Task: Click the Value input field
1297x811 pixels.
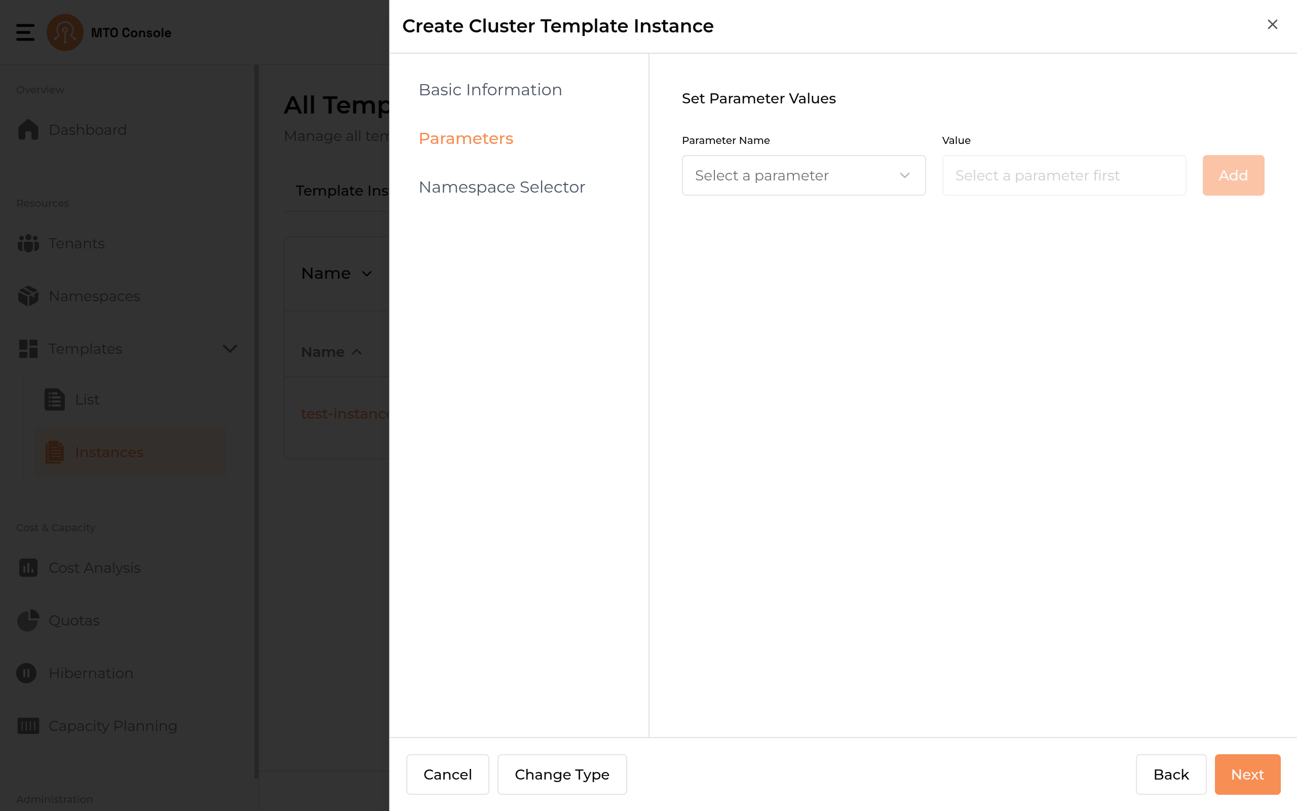Action: [x=1063, y=175]
